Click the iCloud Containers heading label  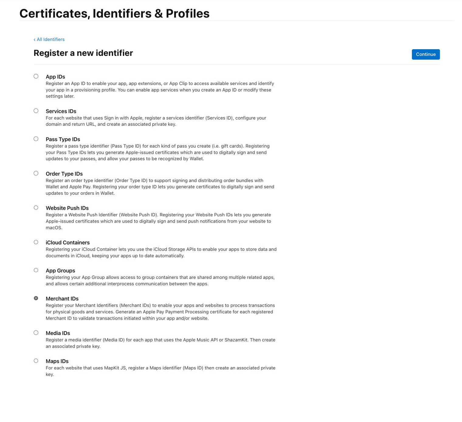(67, 242)
